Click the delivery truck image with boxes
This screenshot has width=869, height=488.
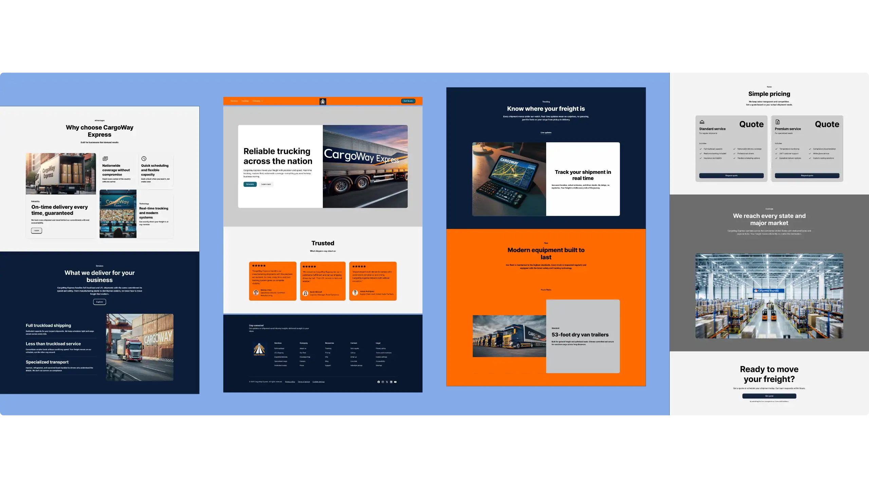click(x=61, y=174)
